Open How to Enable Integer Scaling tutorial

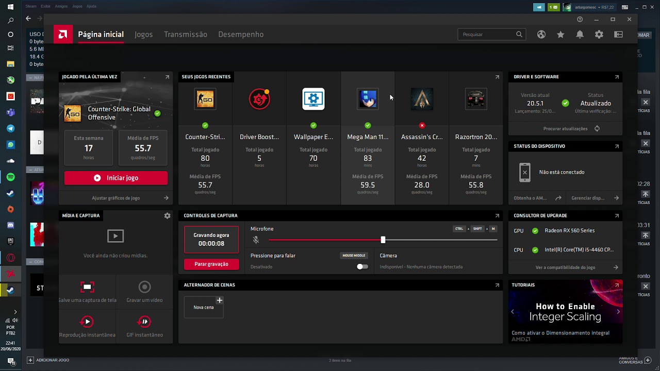point(565,312)
